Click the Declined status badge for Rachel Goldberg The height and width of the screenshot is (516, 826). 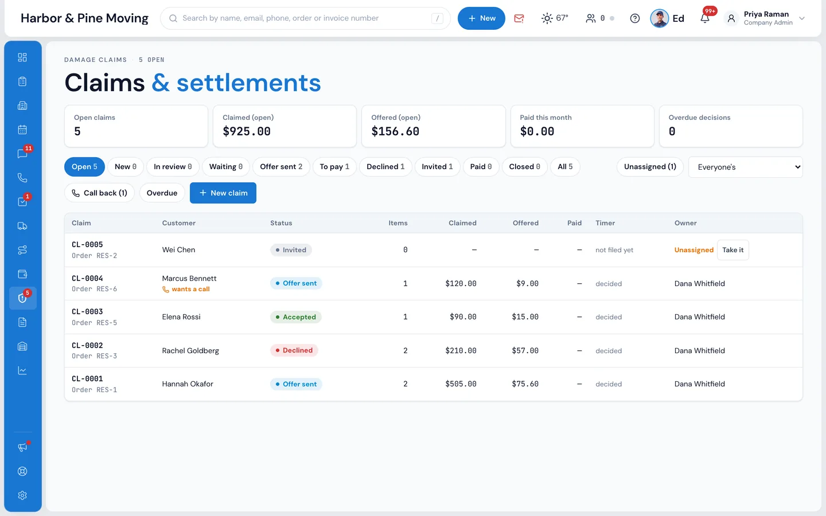(x=294, y=350)
